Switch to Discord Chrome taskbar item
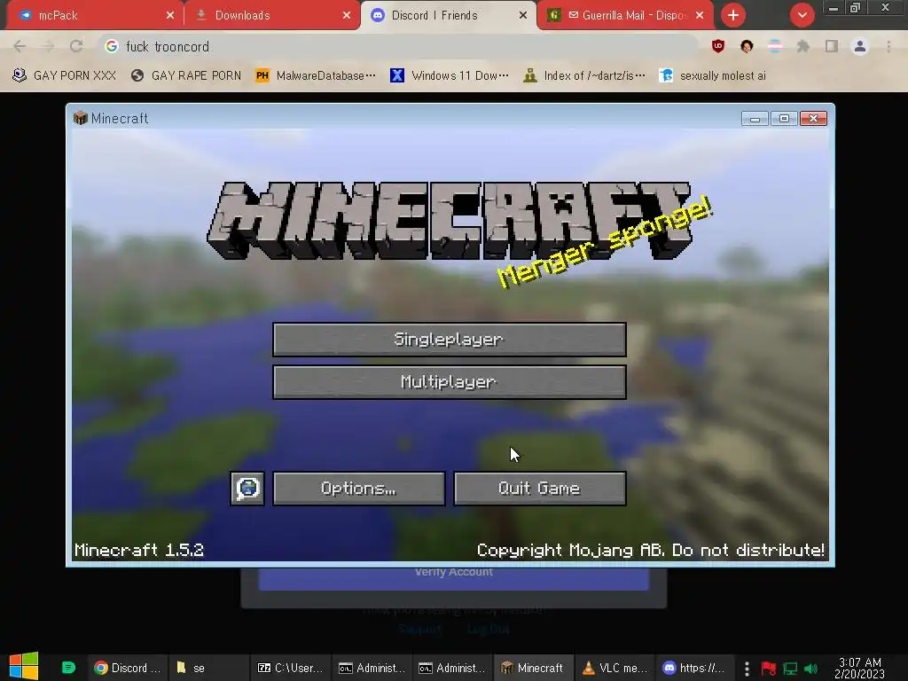 coord(128,668)
